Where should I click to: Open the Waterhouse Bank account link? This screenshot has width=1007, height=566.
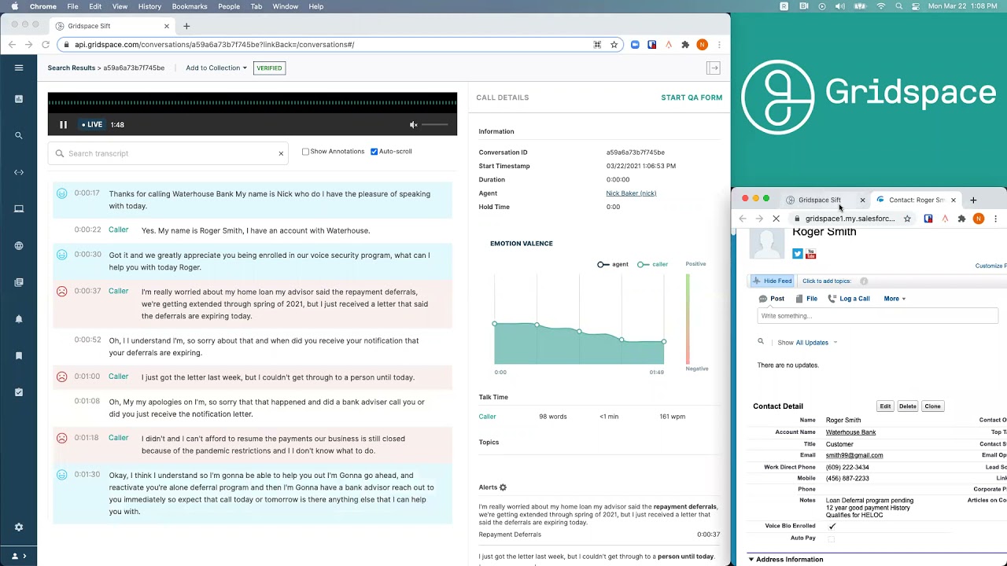850,432
